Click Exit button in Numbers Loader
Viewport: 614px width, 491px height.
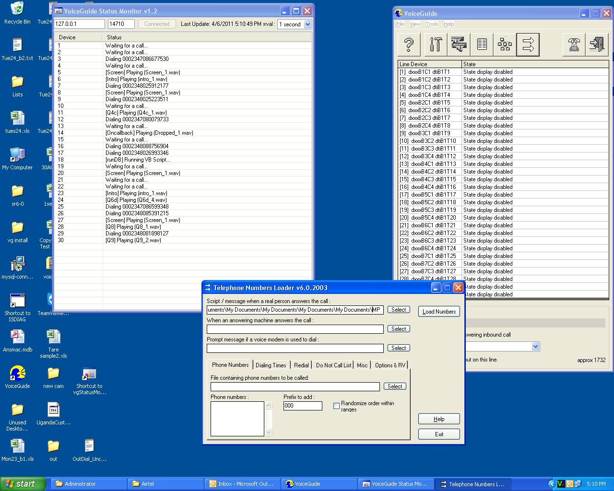point(439,434)
